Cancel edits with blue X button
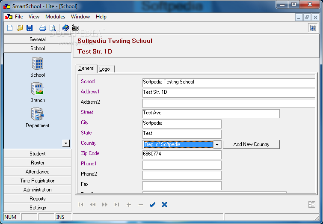Image resolution: width=323 pixels, height=224 pixels. (x=164, y=204)
